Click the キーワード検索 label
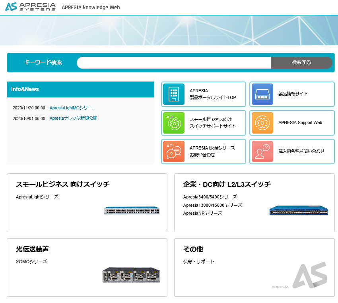338x303 pixels. (43, 62)
